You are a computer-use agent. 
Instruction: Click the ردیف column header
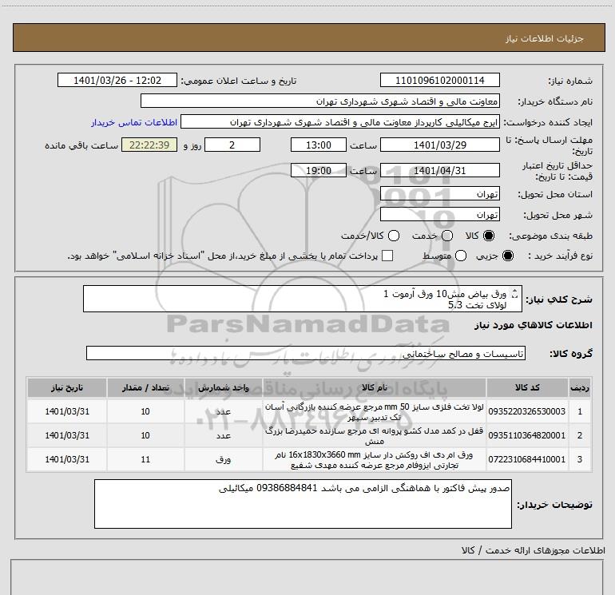coord(580,388)
